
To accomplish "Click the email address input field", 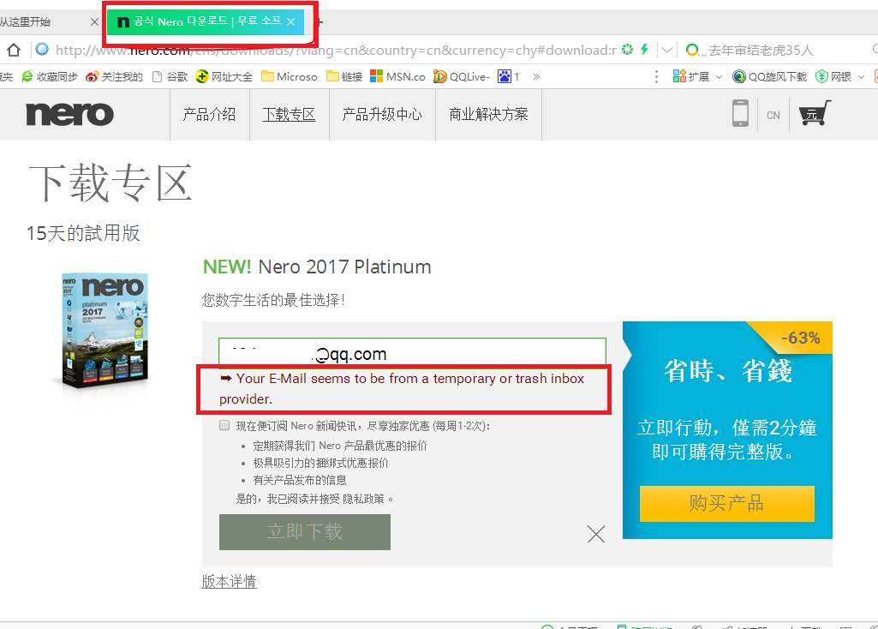I will [412, 353].
